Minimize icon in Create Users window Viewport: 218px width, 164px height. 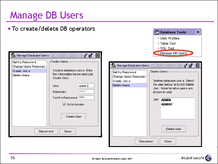(86, 55)
